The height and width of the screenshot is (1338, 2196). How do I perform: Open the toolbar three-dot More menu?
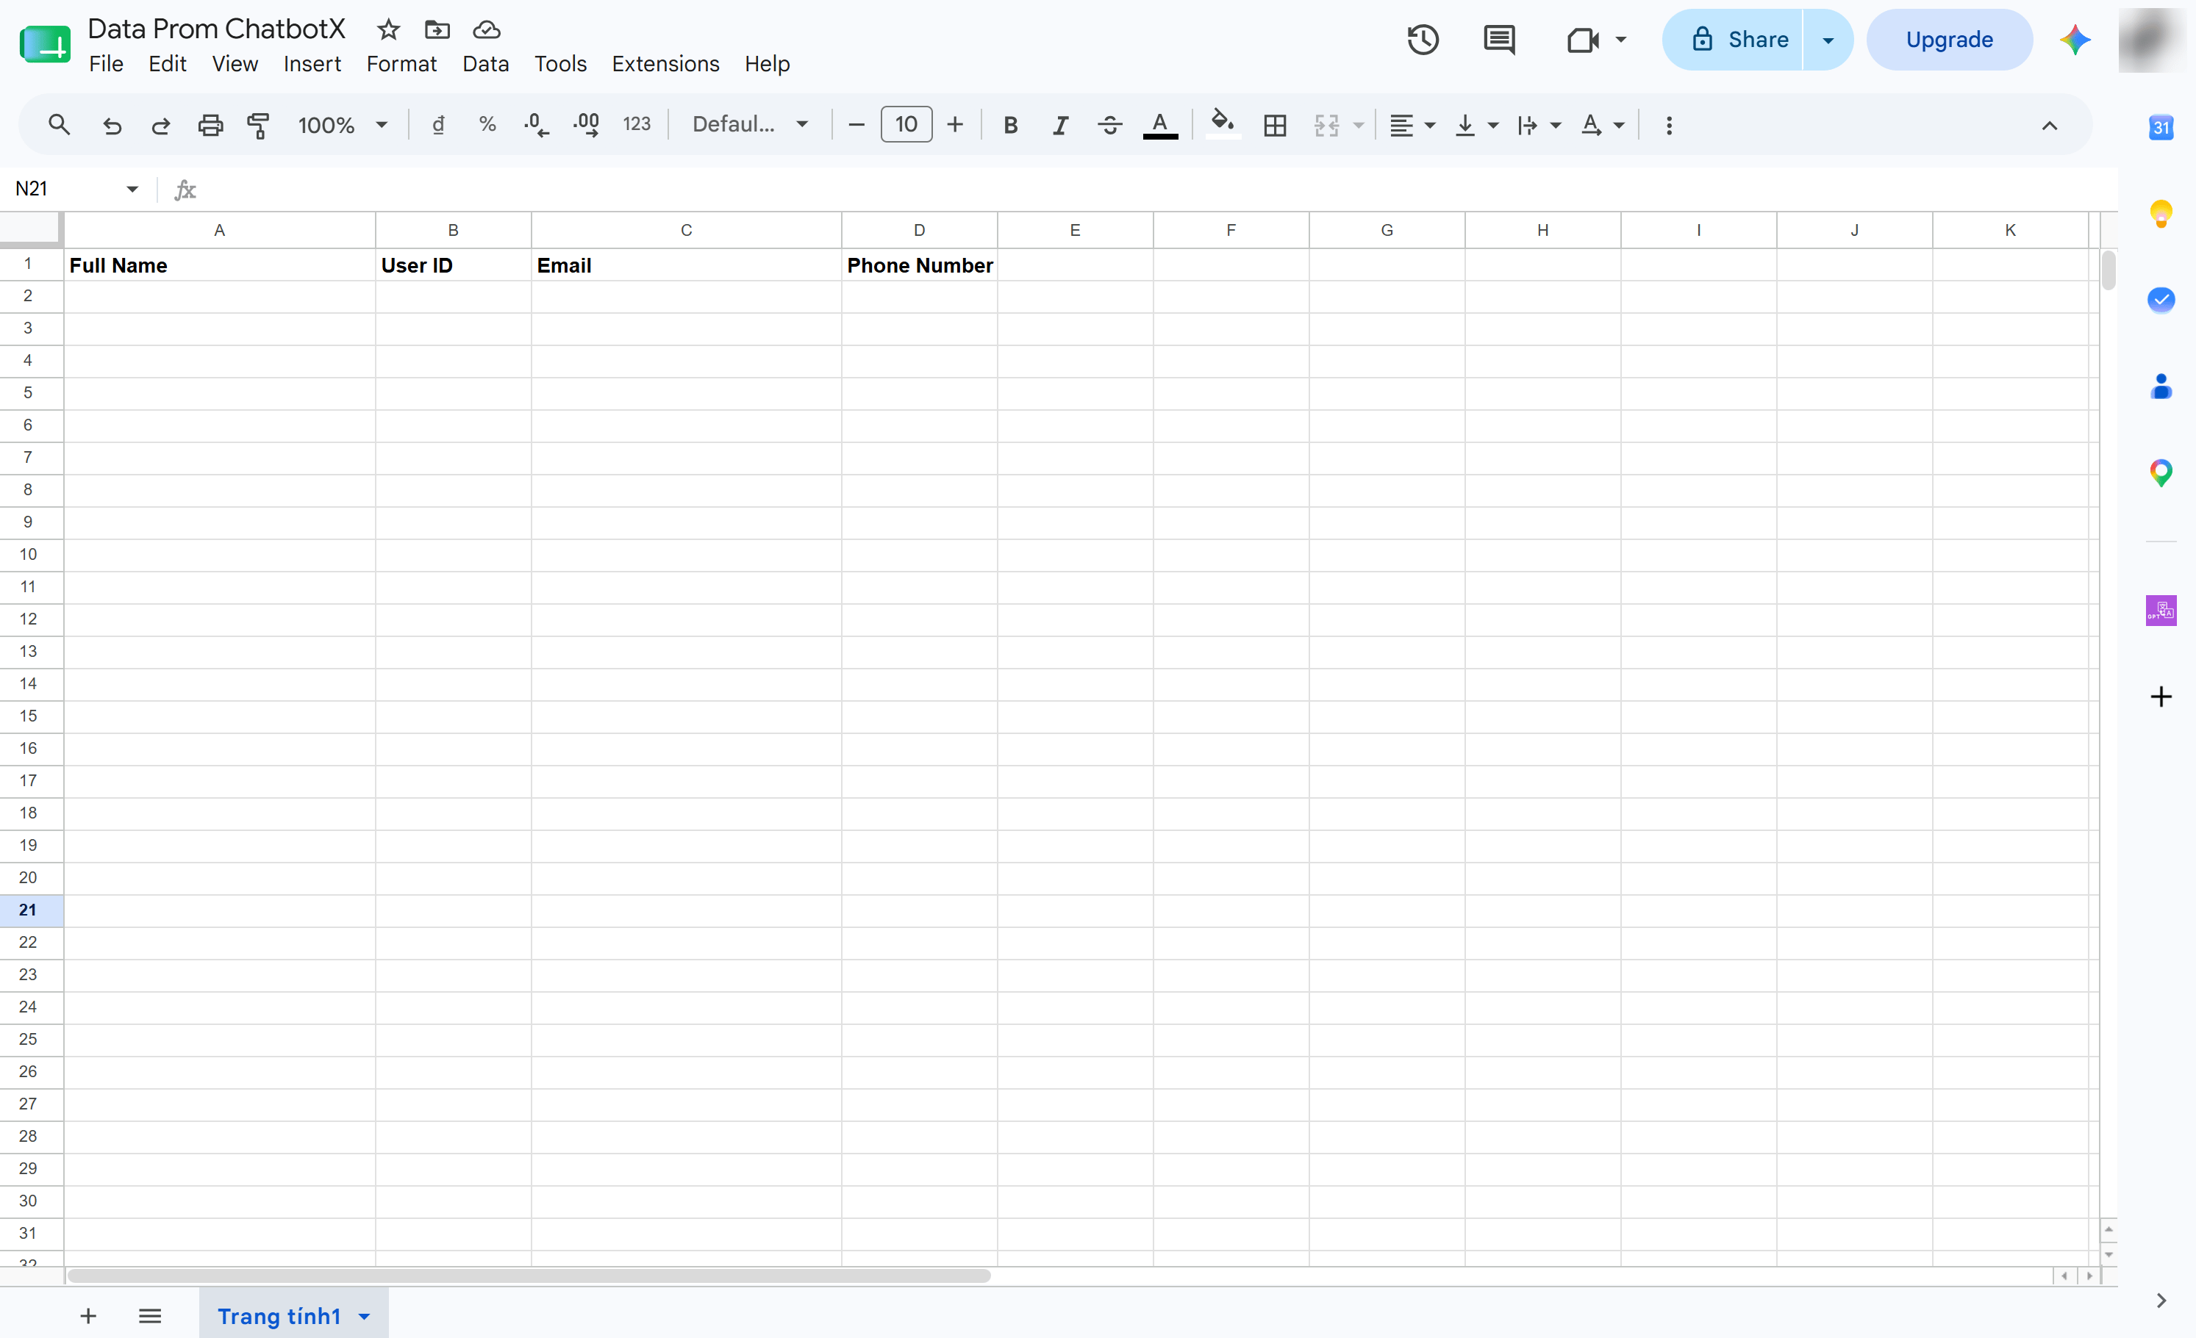pyautogui.click(x=1668, y=125)
